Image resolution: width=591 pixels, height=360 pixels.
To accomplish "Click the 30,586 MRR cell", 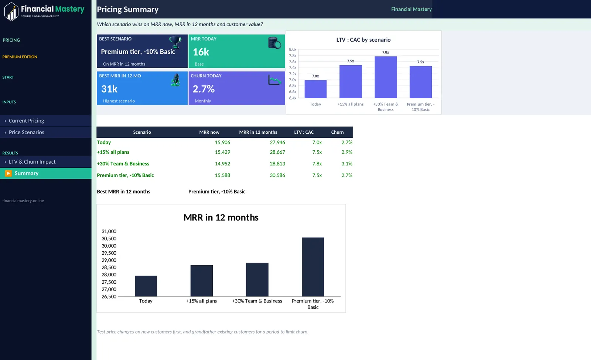I will click(x=277, y=175).
